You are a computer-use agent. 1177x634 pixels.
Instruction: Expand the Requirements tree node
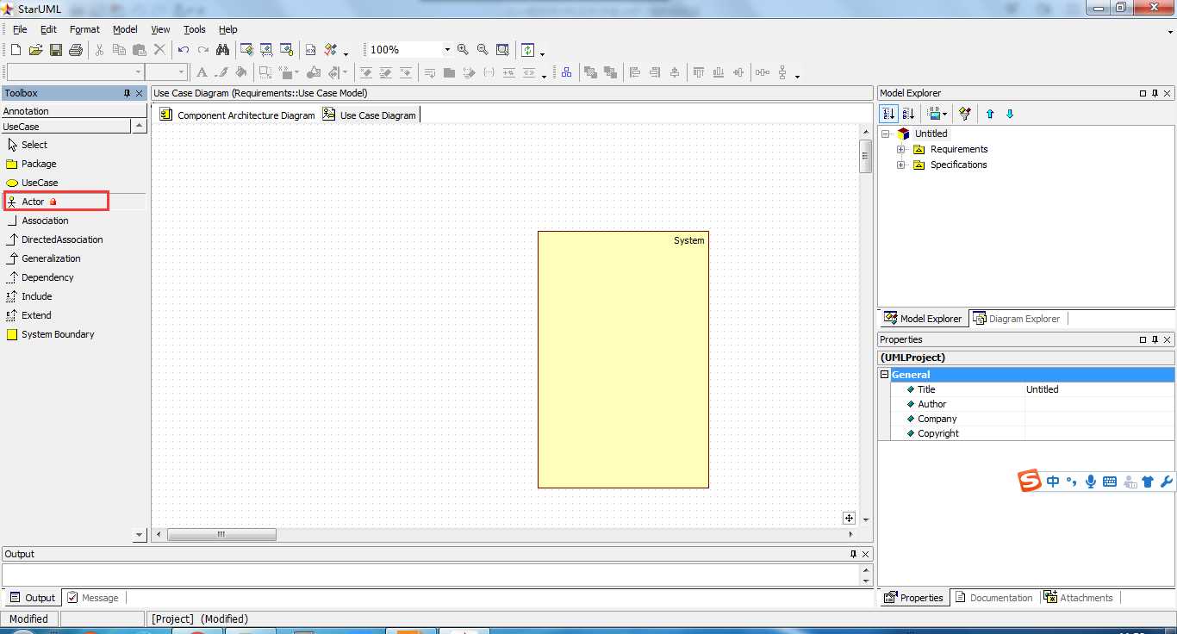coord(900,149)
